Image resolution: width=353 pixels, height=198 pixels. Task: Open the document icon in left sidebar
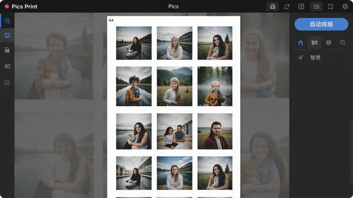point(7,50)
